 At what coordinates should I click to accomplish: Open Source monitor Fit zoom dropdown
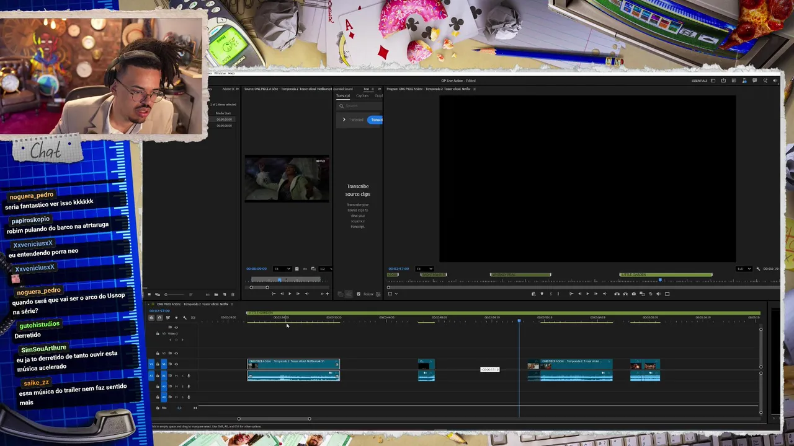pos(282,269)
